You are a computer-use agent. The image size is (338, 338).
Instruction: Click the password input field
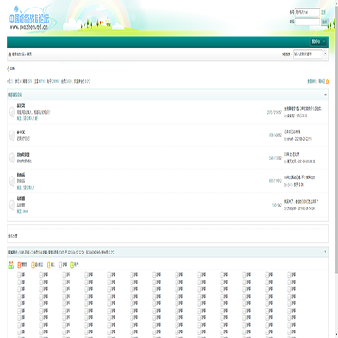point(307,22)
